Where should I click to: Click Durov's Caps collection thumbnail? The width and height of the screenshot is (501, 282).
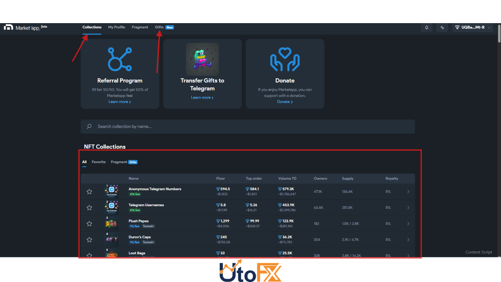point(111,240)
